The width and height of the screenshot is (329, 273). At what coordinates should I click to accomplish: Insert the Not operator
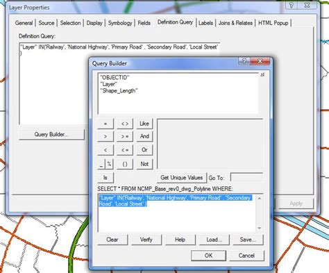(144, 164)
